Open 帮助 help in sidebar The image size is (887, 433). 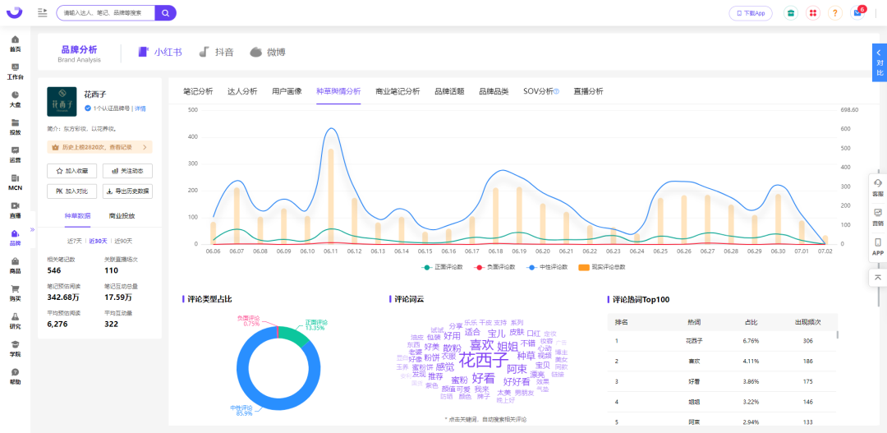click(16, 376)
